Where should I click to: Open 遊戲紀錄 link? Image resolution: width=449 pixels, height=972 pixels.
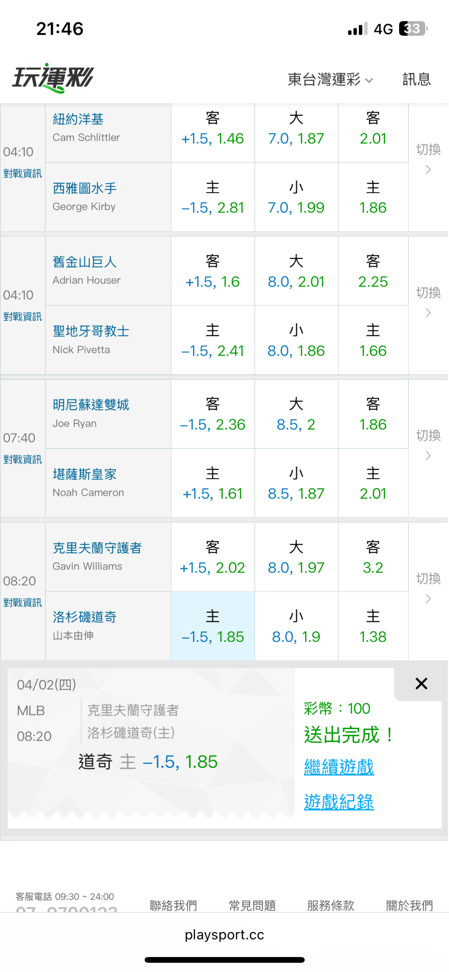(x=339, y=801)
